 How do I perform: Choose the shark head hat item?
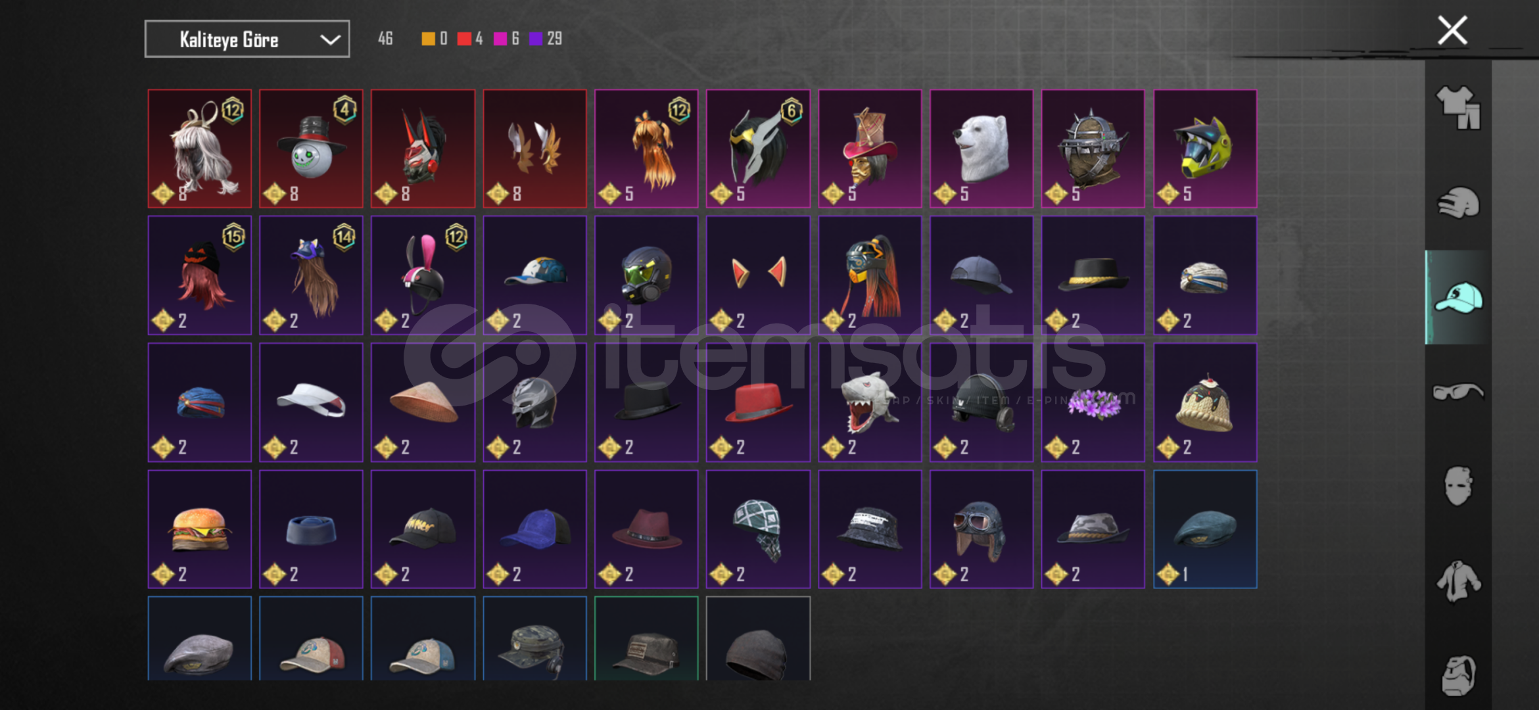tap(870, 402)
